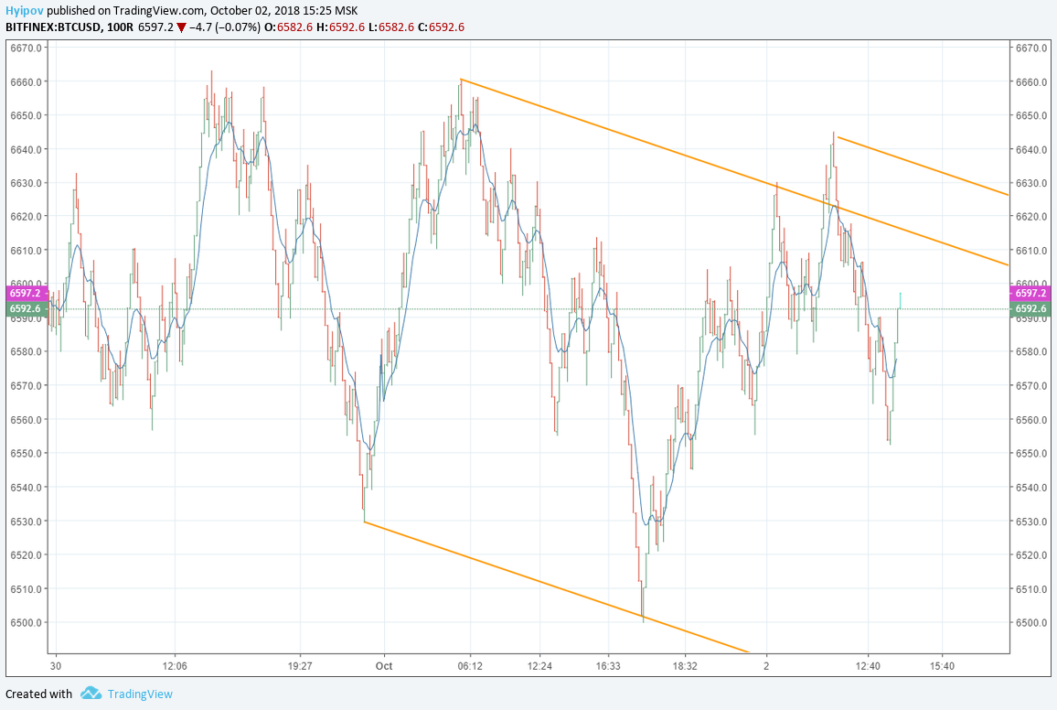Open the Hyipov author link
This screenshot has height=710, width=1057.
[25, 11]
